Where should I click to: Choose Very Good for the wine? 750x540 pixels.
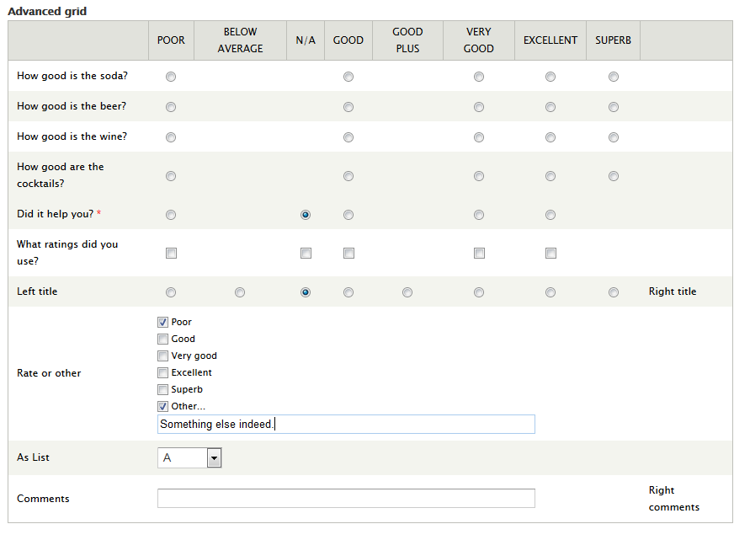click(479, 137)
